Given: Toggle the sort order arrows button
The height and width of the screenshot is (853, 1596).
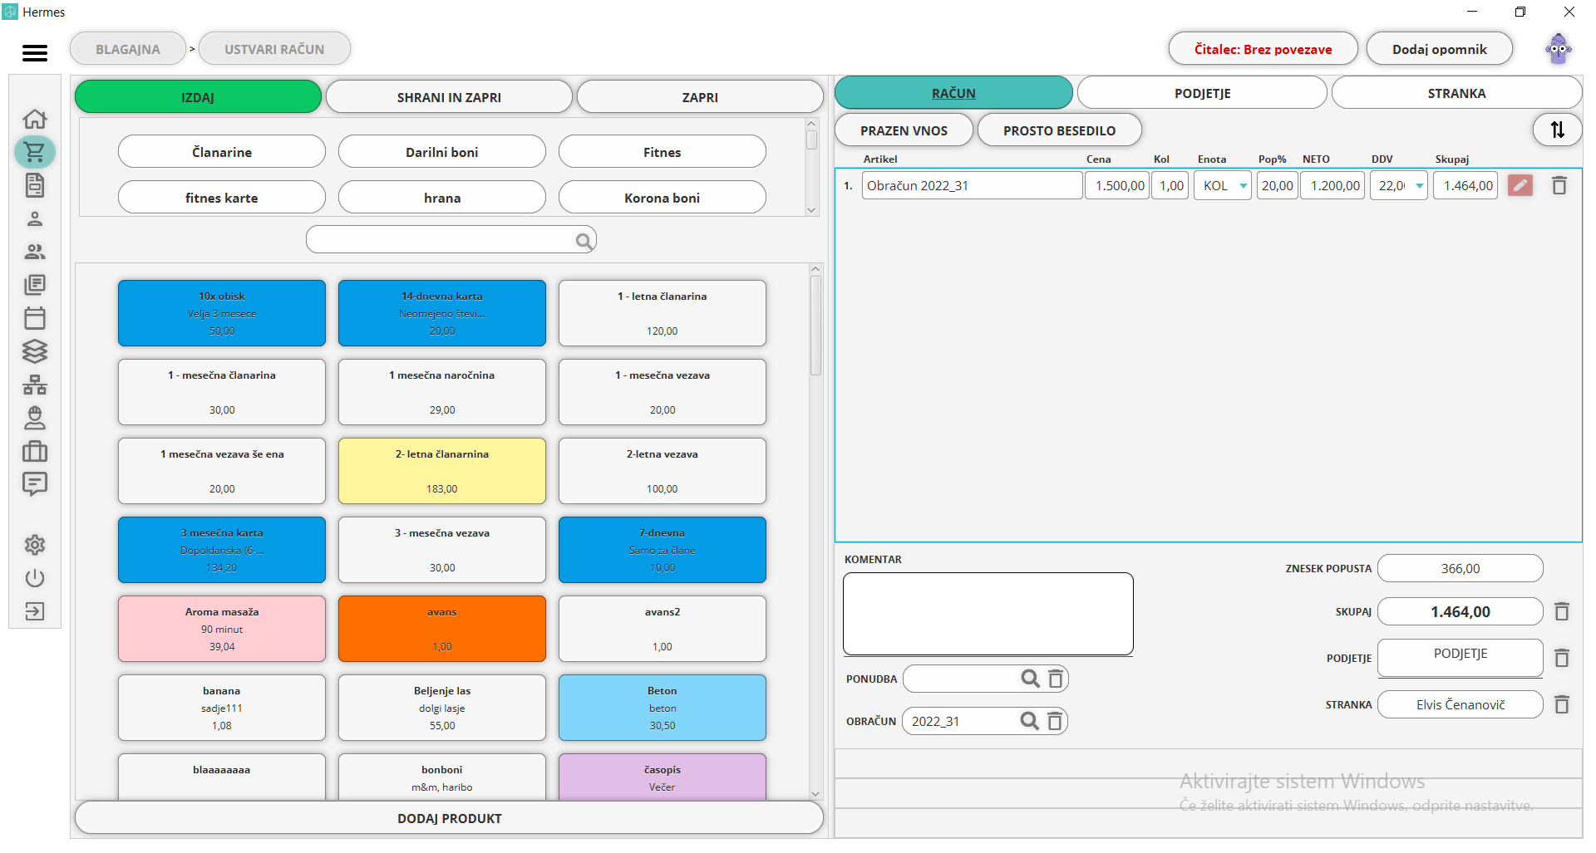Looking at the screenshot, I should pyautogui.click(x=1557, y=130).
